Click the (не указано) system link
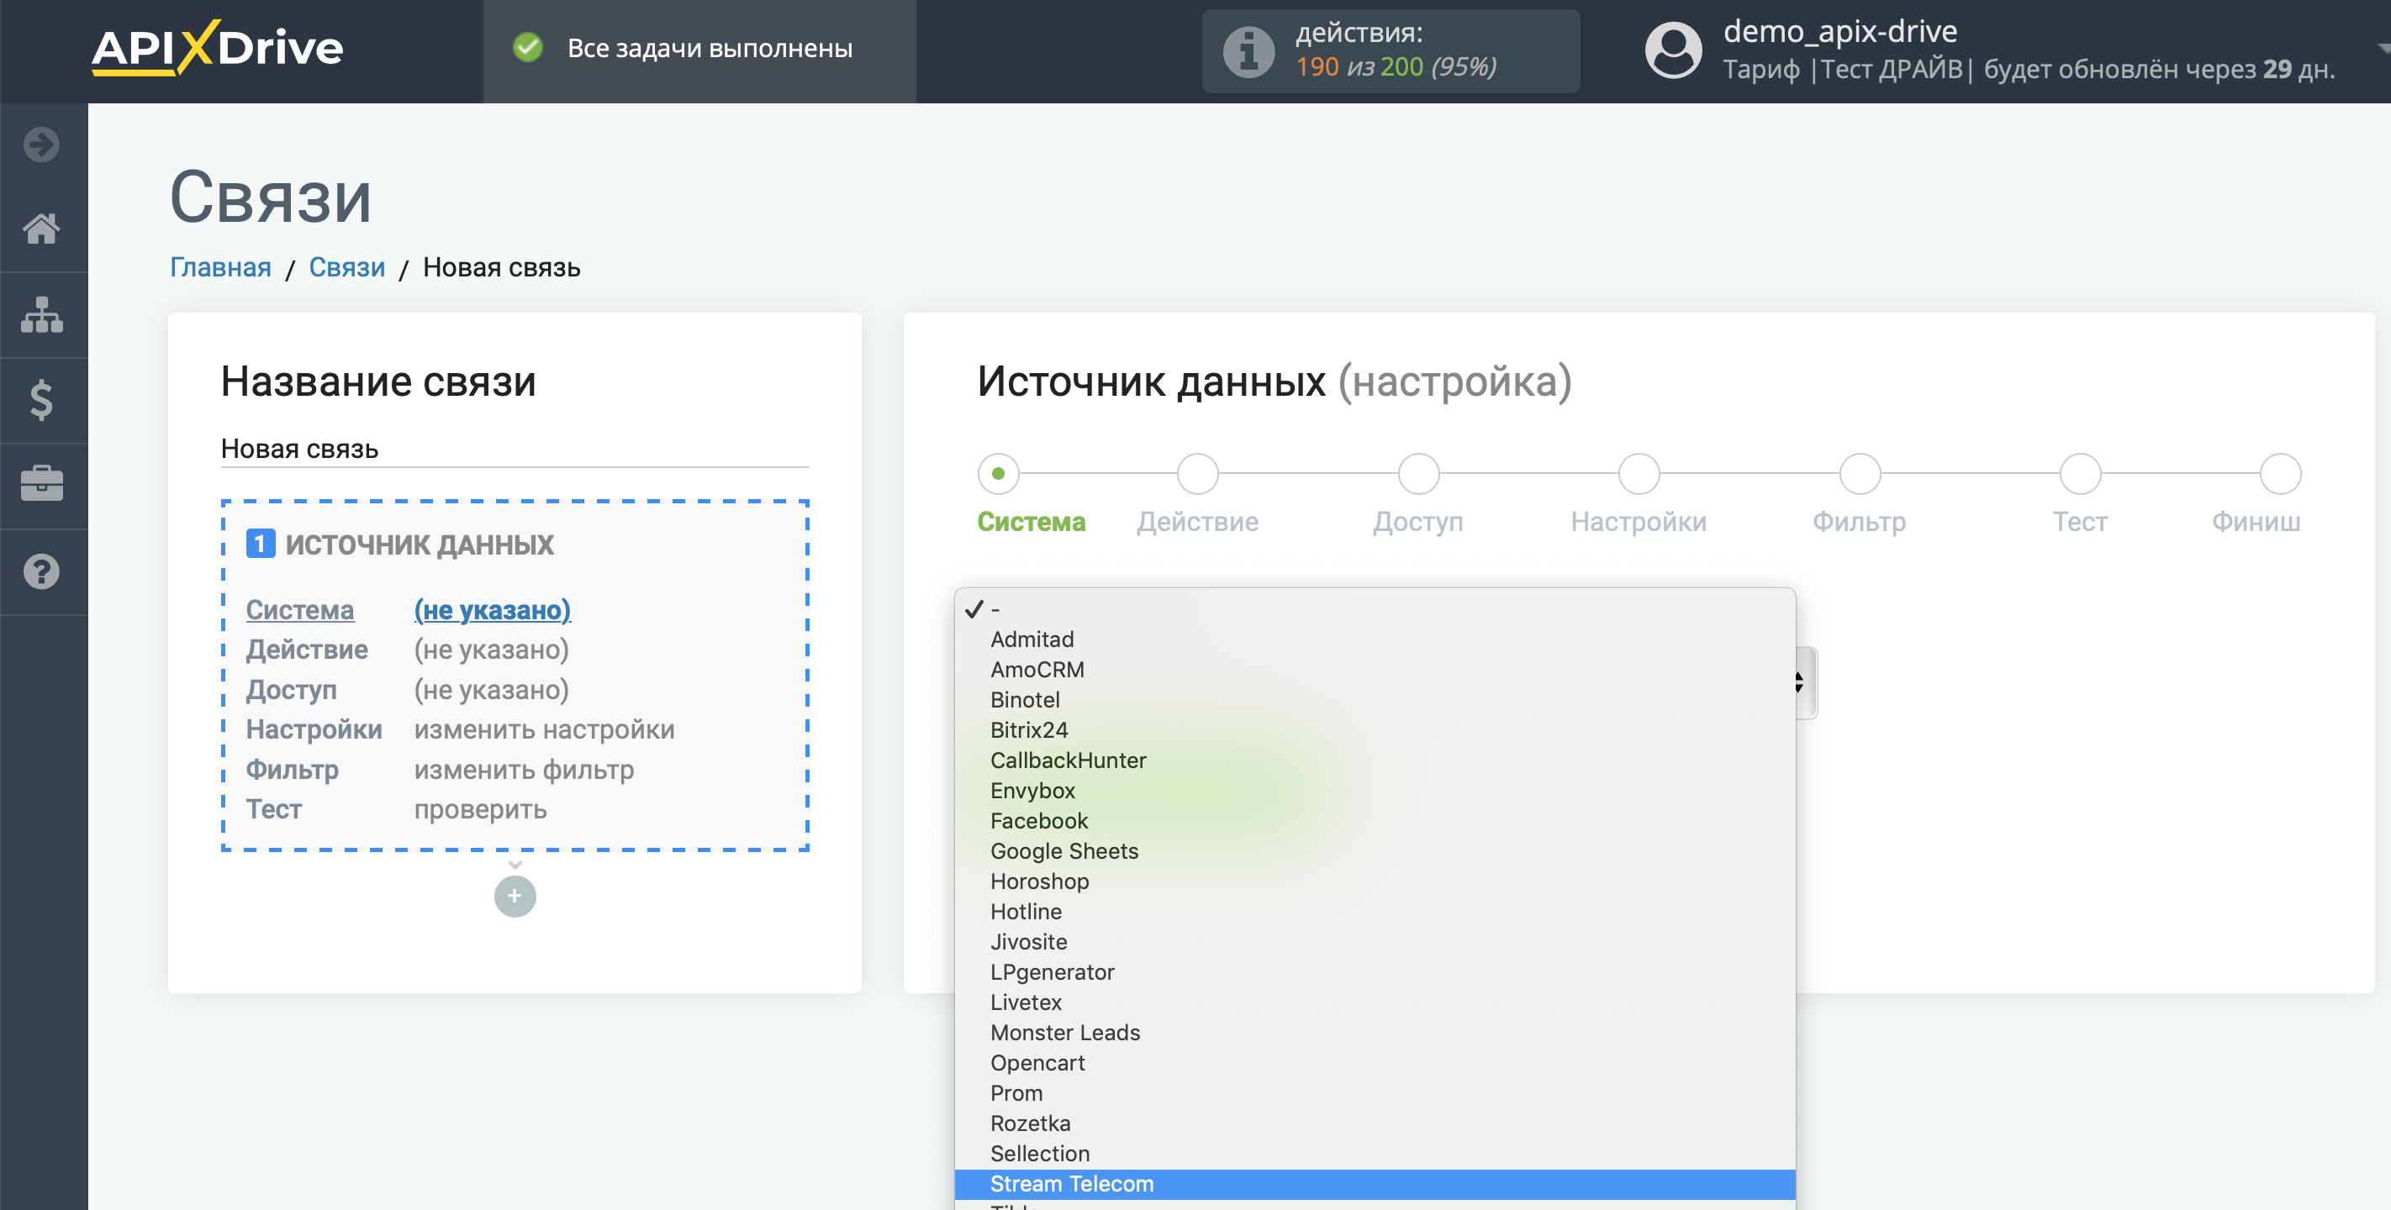 (492, 610)
